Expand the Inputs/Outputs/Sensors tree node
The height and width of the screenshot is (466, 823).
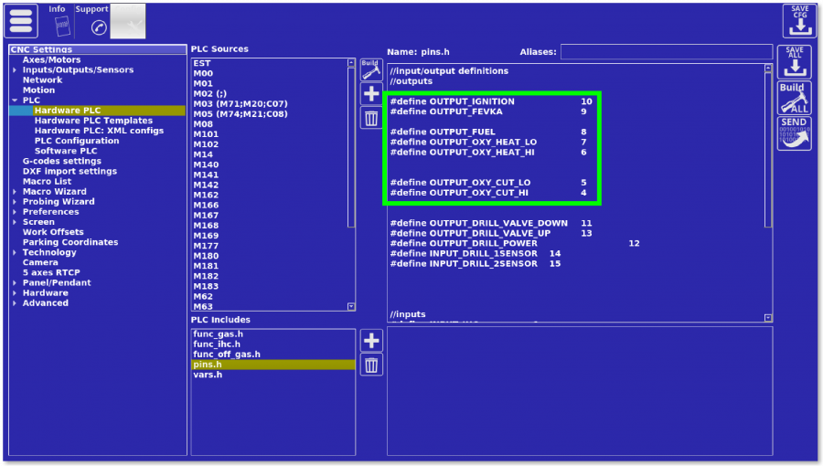pyautogui.click(x=15, y=70)
